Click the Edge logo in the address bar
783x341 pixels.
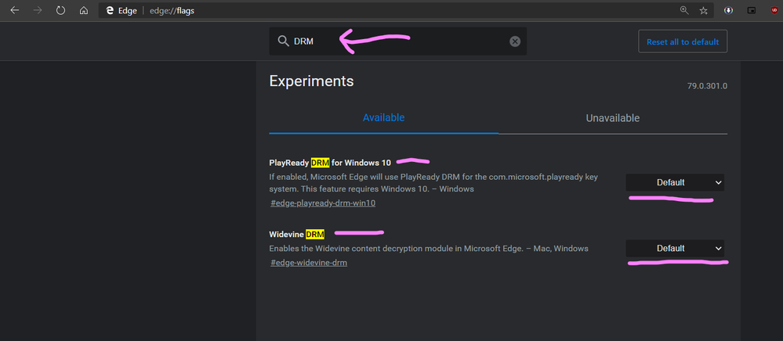coord(110,10)
